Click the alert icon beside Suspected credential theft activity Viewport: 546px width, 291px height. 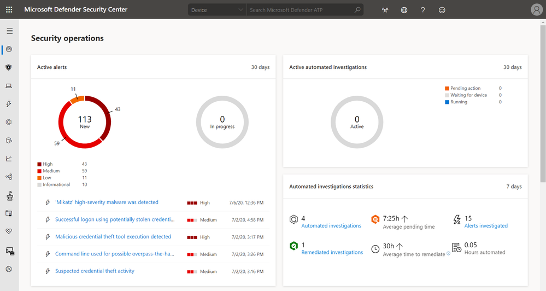click(48, 271)
